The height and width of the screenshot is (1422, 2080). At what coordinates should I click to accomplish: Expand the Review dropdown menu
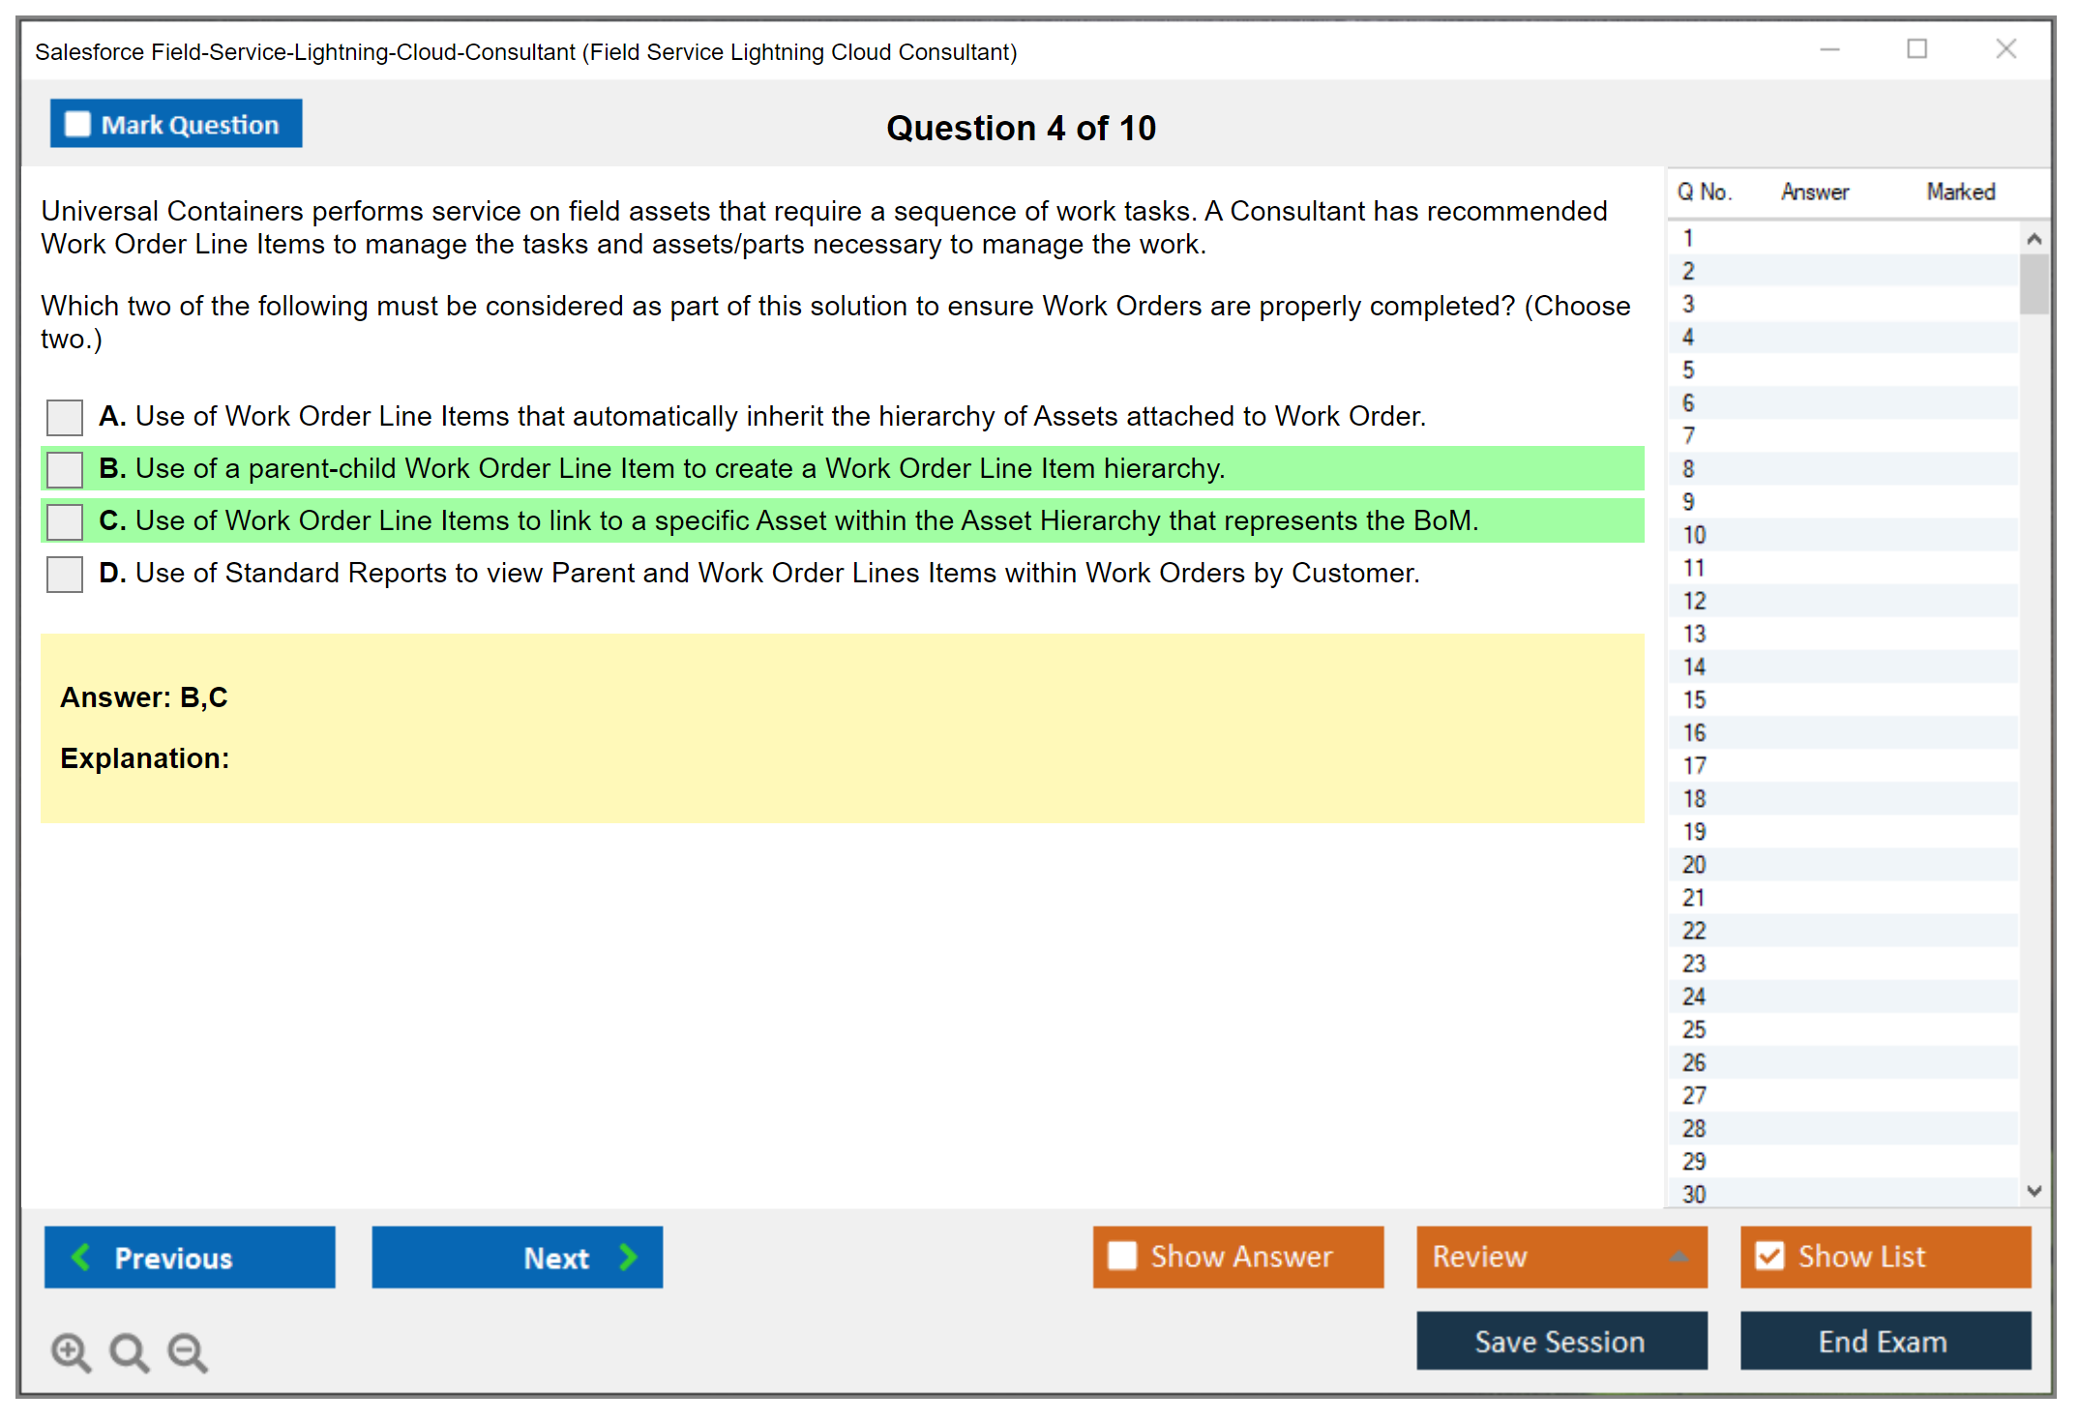pos(1679,1256)
